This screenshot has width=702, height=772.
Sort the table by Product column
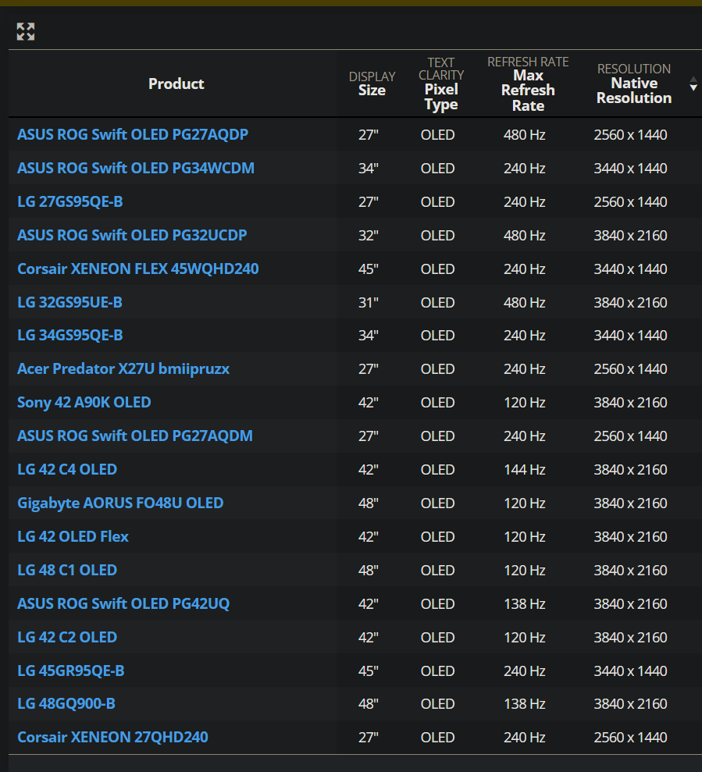point(176,84)
